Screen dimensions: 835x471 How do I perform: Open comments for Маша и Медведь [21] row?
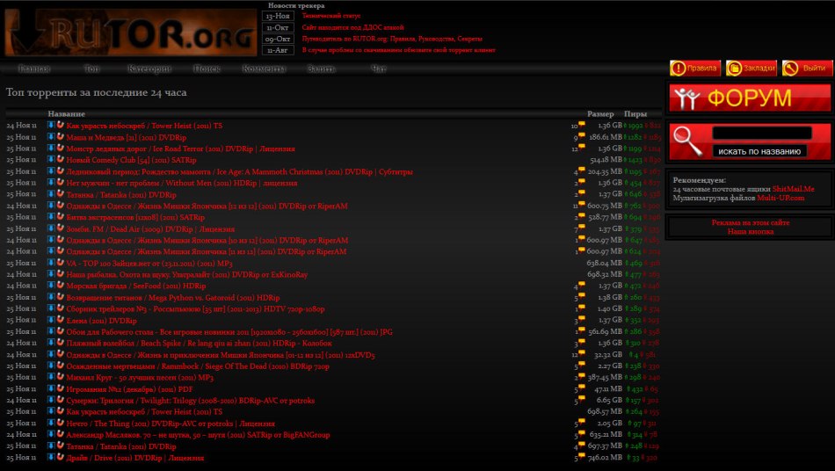(582, 135)
